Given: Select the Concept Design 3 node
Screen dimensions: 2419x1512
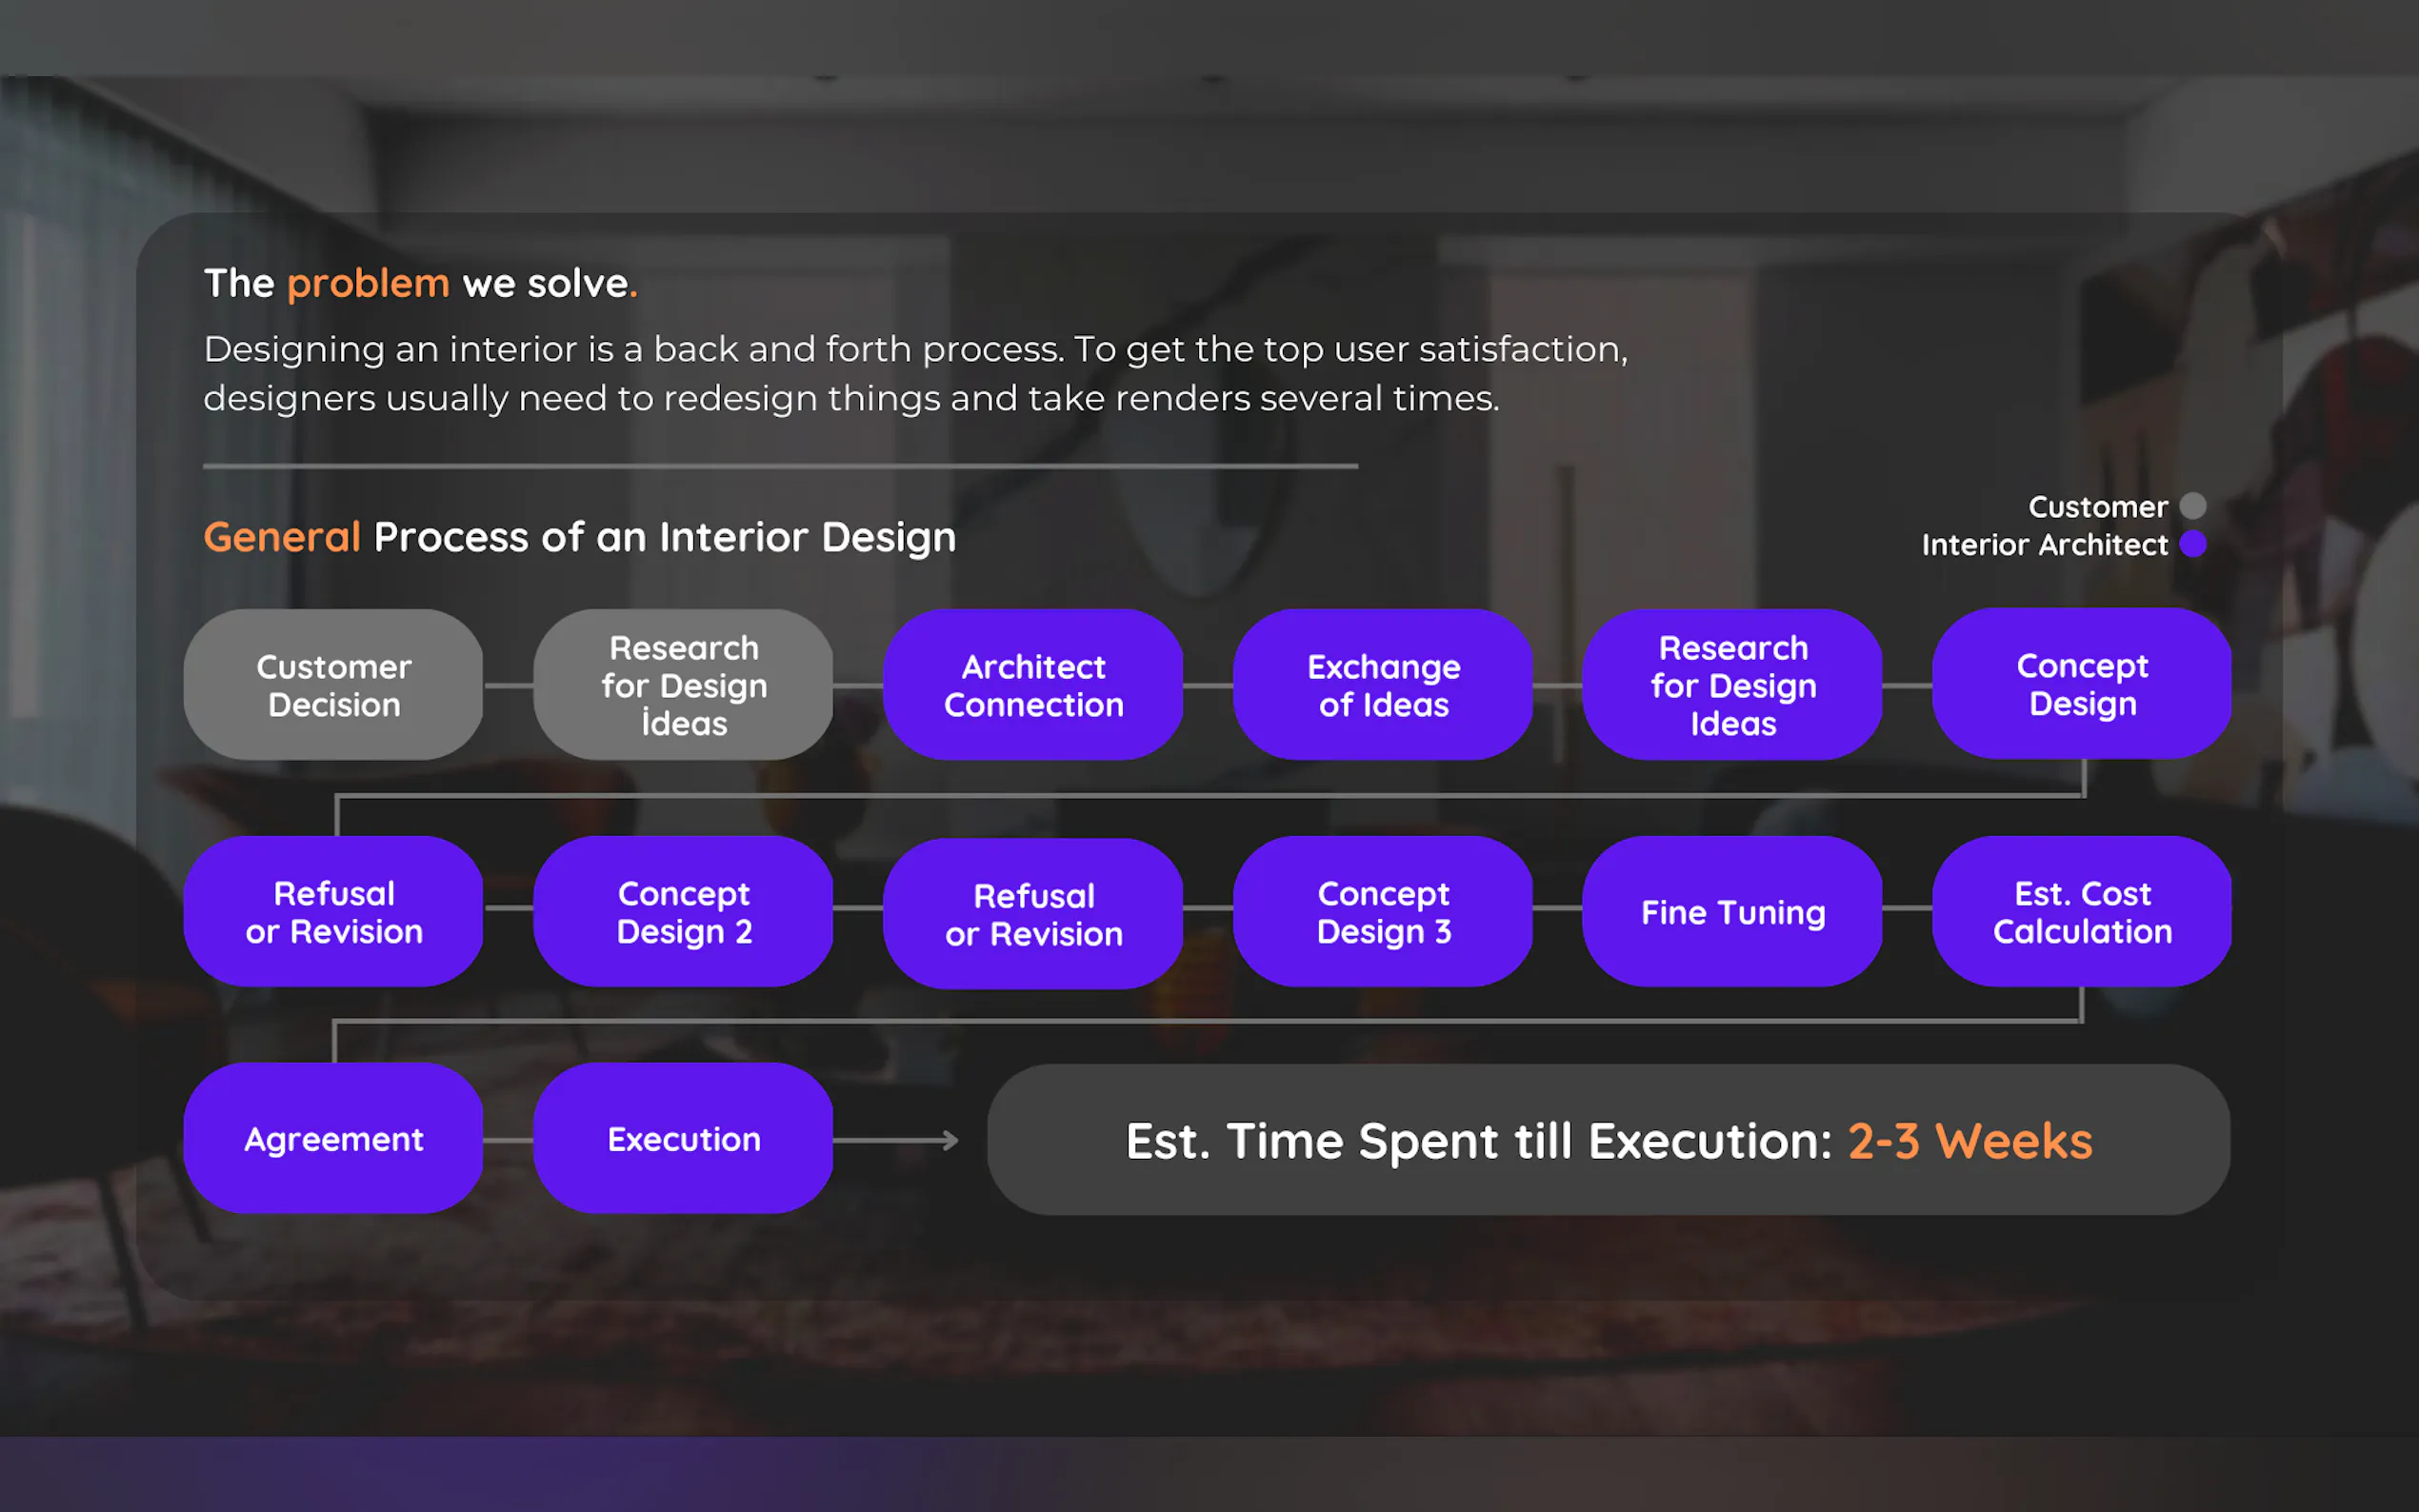Looking at the screenshot, I should pyautogui.click(x=1383, y=912).
